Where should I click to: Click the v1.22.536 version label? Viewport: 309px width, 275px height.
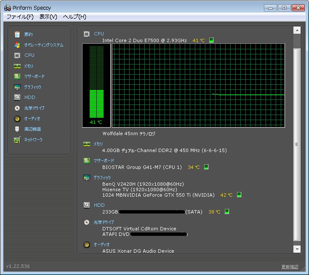(18, 266)
